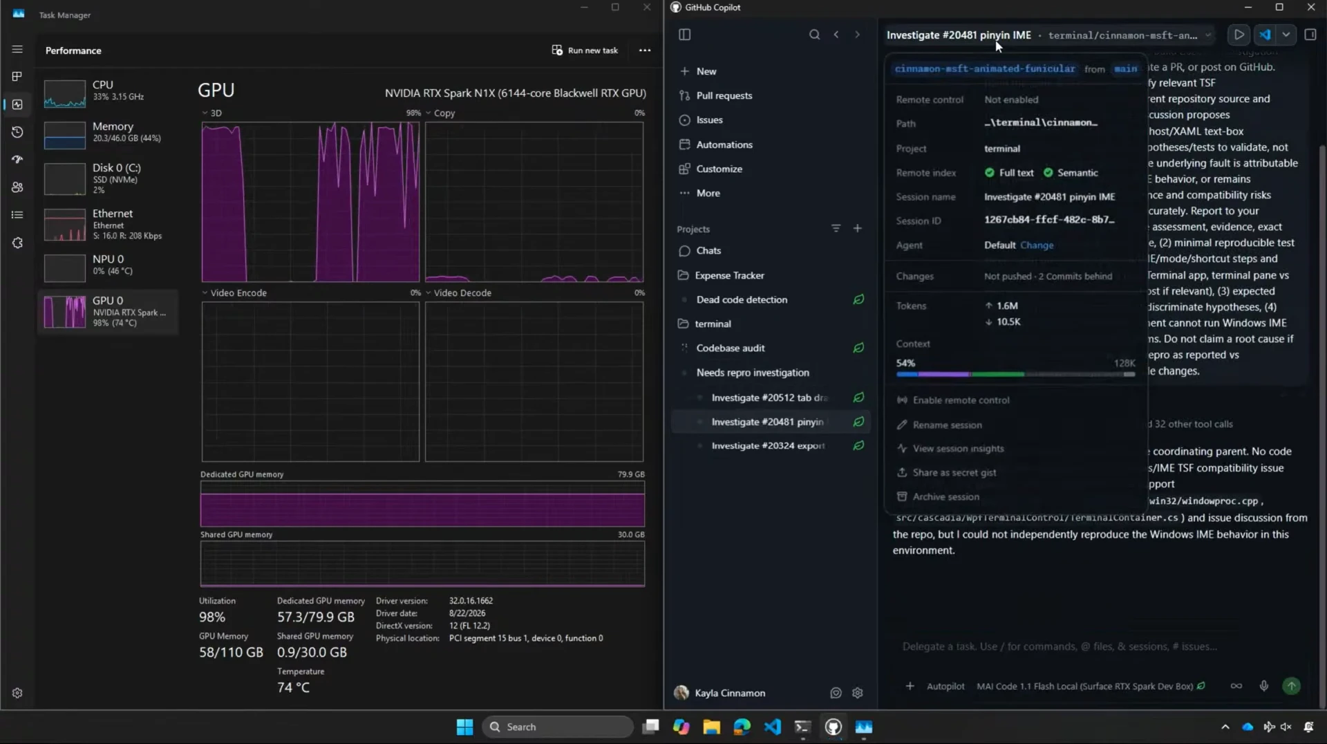Click the Change agent link

point(1037,245)
